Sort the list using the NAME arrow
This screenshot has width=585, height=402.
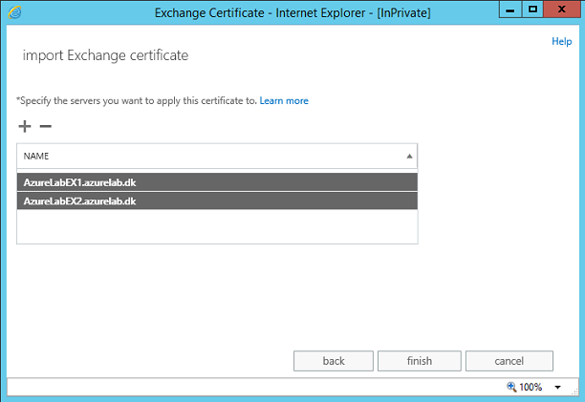tap(409, 156)
